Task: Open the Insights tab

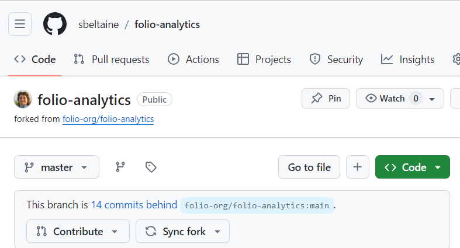Action: [407, 60]
